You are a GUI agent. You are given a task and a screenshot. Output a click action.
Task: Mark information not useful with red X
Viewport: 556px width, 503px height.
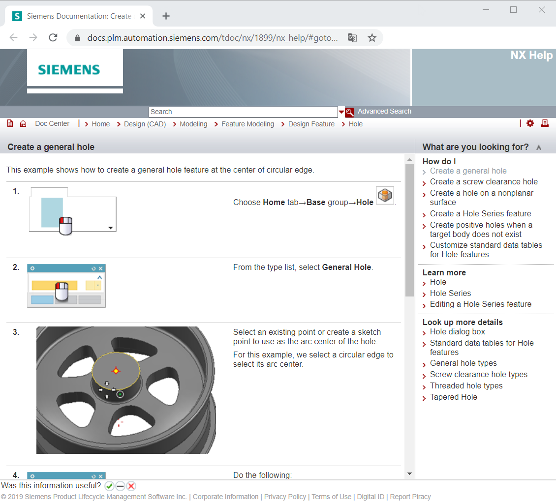point(131,486)
